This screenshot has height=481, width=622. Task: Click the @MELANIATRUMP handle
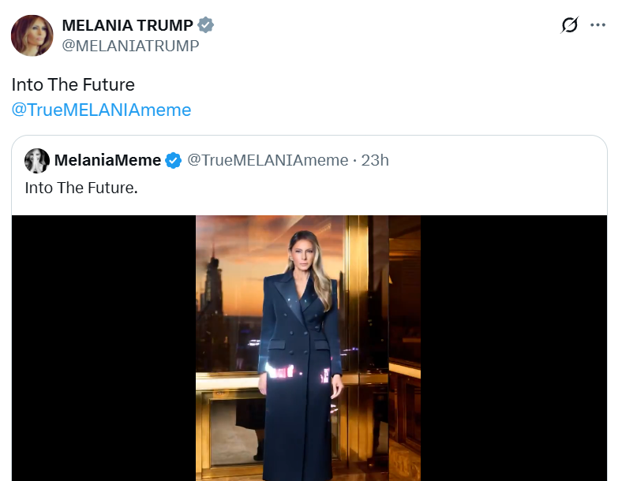click(130, 46)
